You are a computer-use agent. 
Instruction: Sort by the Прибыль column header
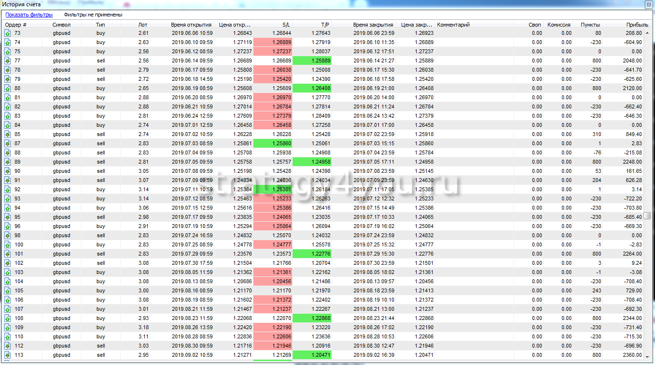point(637,25)
